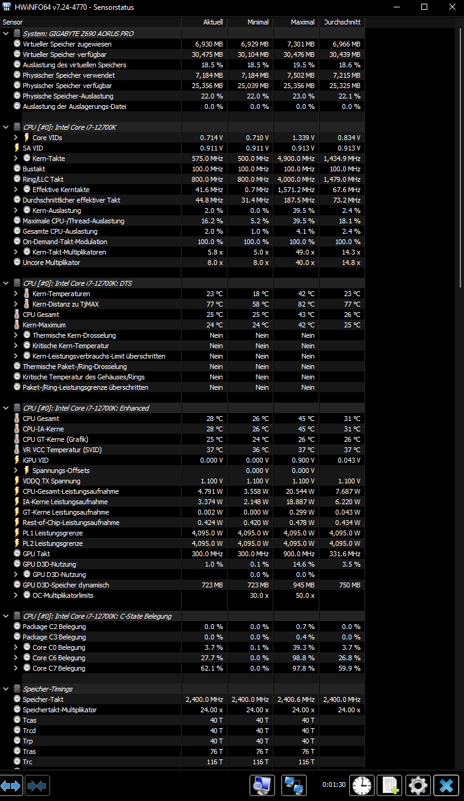Select the On-Demand-Takt-Modulation row
Image resolution: width=464 pixels, height=801 pixels.
[182, 242]
